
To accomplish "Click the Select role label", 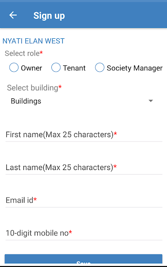I will [x=22, y=54].
